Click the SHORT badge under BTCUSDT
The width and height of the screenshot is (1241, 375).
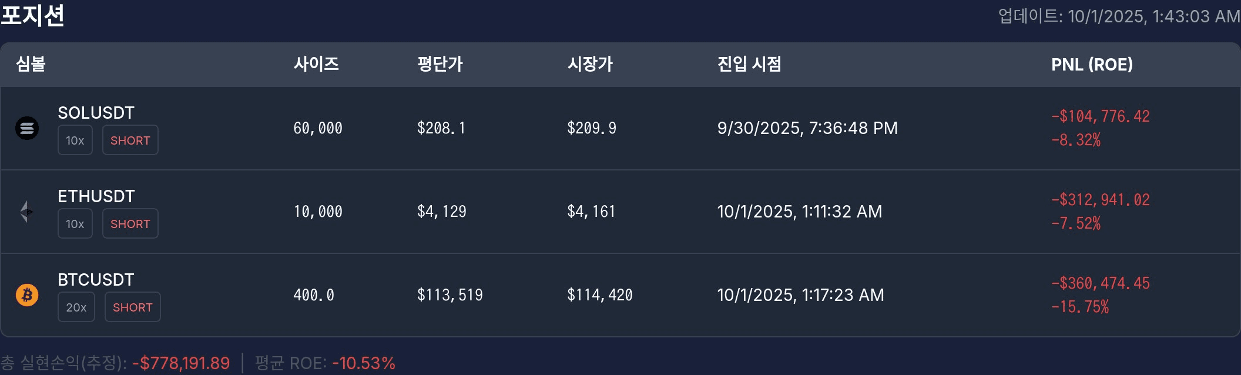133,307
